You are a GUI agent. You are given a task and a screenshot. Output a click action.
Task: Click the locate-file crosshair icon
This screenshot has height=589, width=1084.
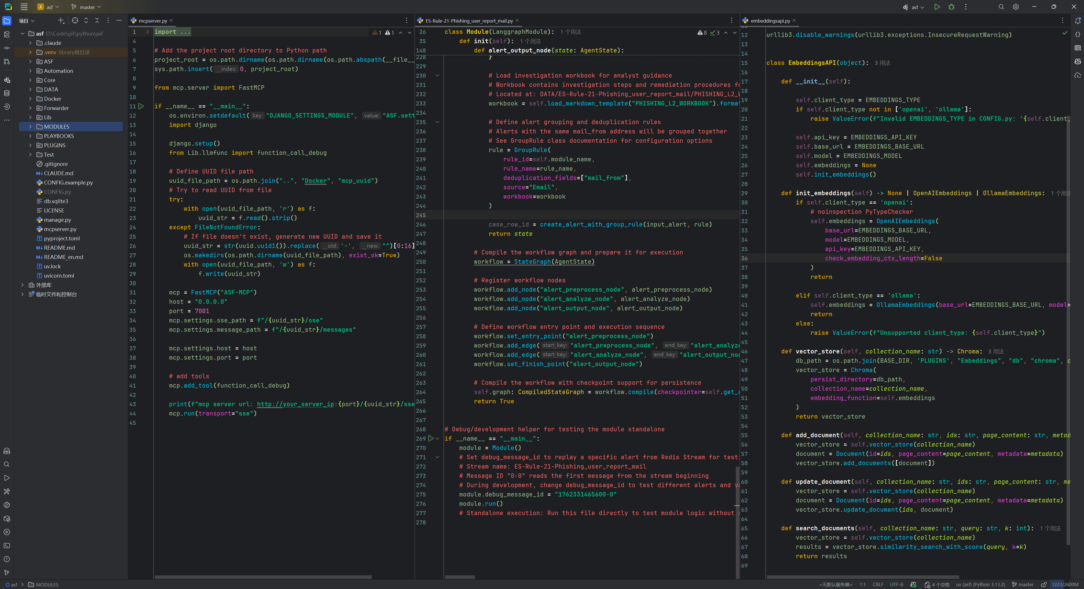75,21
